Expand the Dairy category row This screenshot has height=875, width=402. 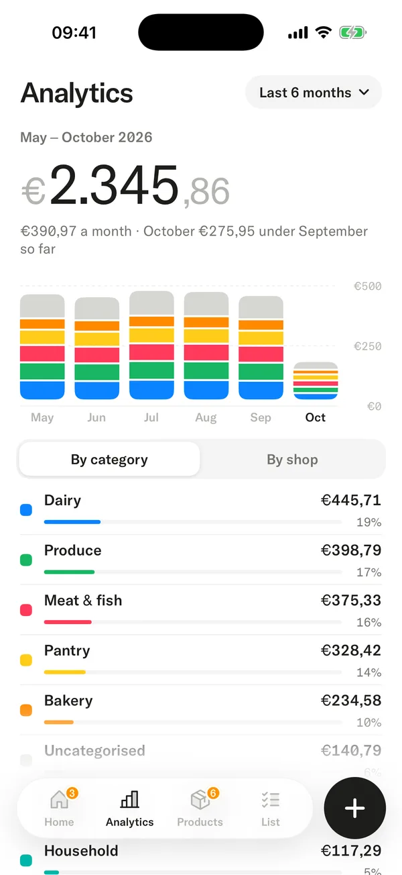click(x=201, y=510)
